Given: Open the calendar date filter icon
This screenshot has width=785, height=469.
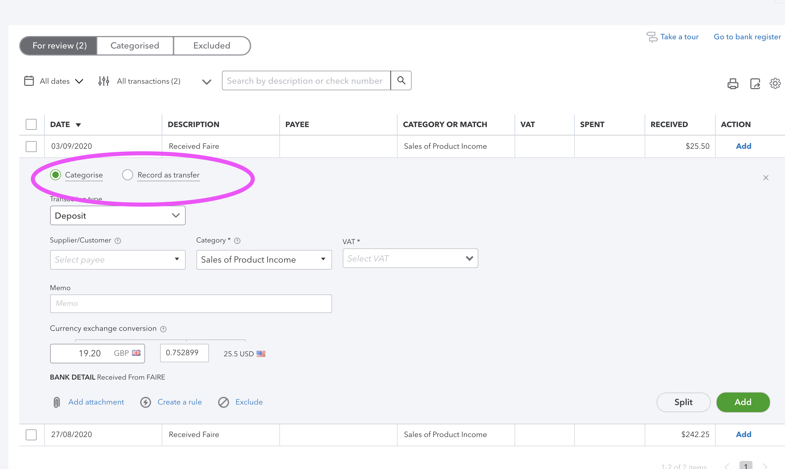Looking at the screenshot, I should click(29, 80).
